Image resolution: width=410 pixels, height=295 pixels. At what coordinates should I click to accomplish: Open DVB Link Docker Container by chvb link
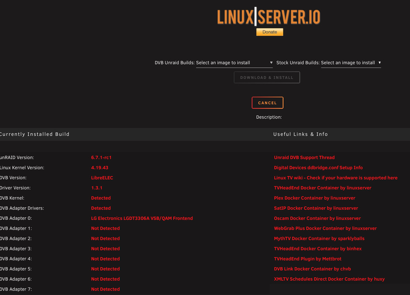pos(312,269)
